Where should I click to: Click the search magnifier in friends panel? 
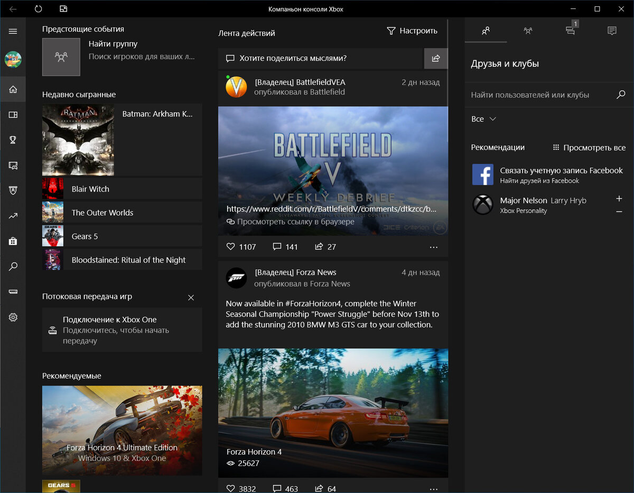(621, 95)
